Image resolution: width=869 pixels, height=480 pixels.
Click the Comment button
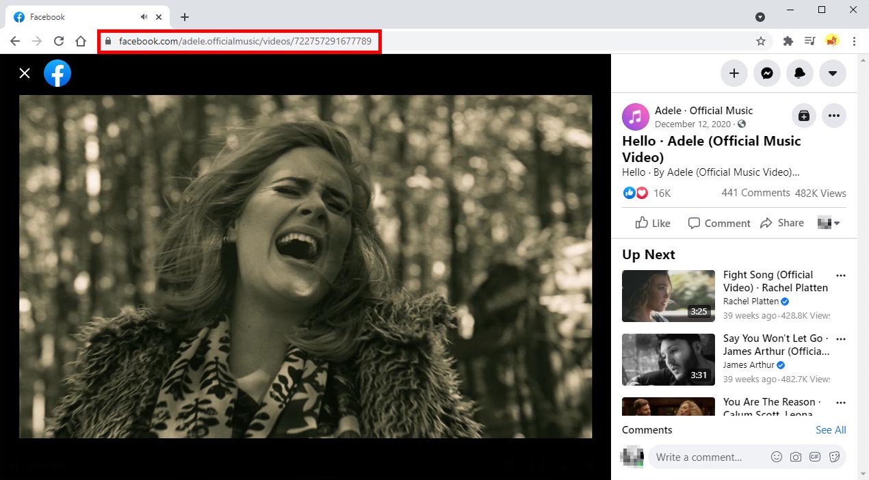[x=719, y=223]
